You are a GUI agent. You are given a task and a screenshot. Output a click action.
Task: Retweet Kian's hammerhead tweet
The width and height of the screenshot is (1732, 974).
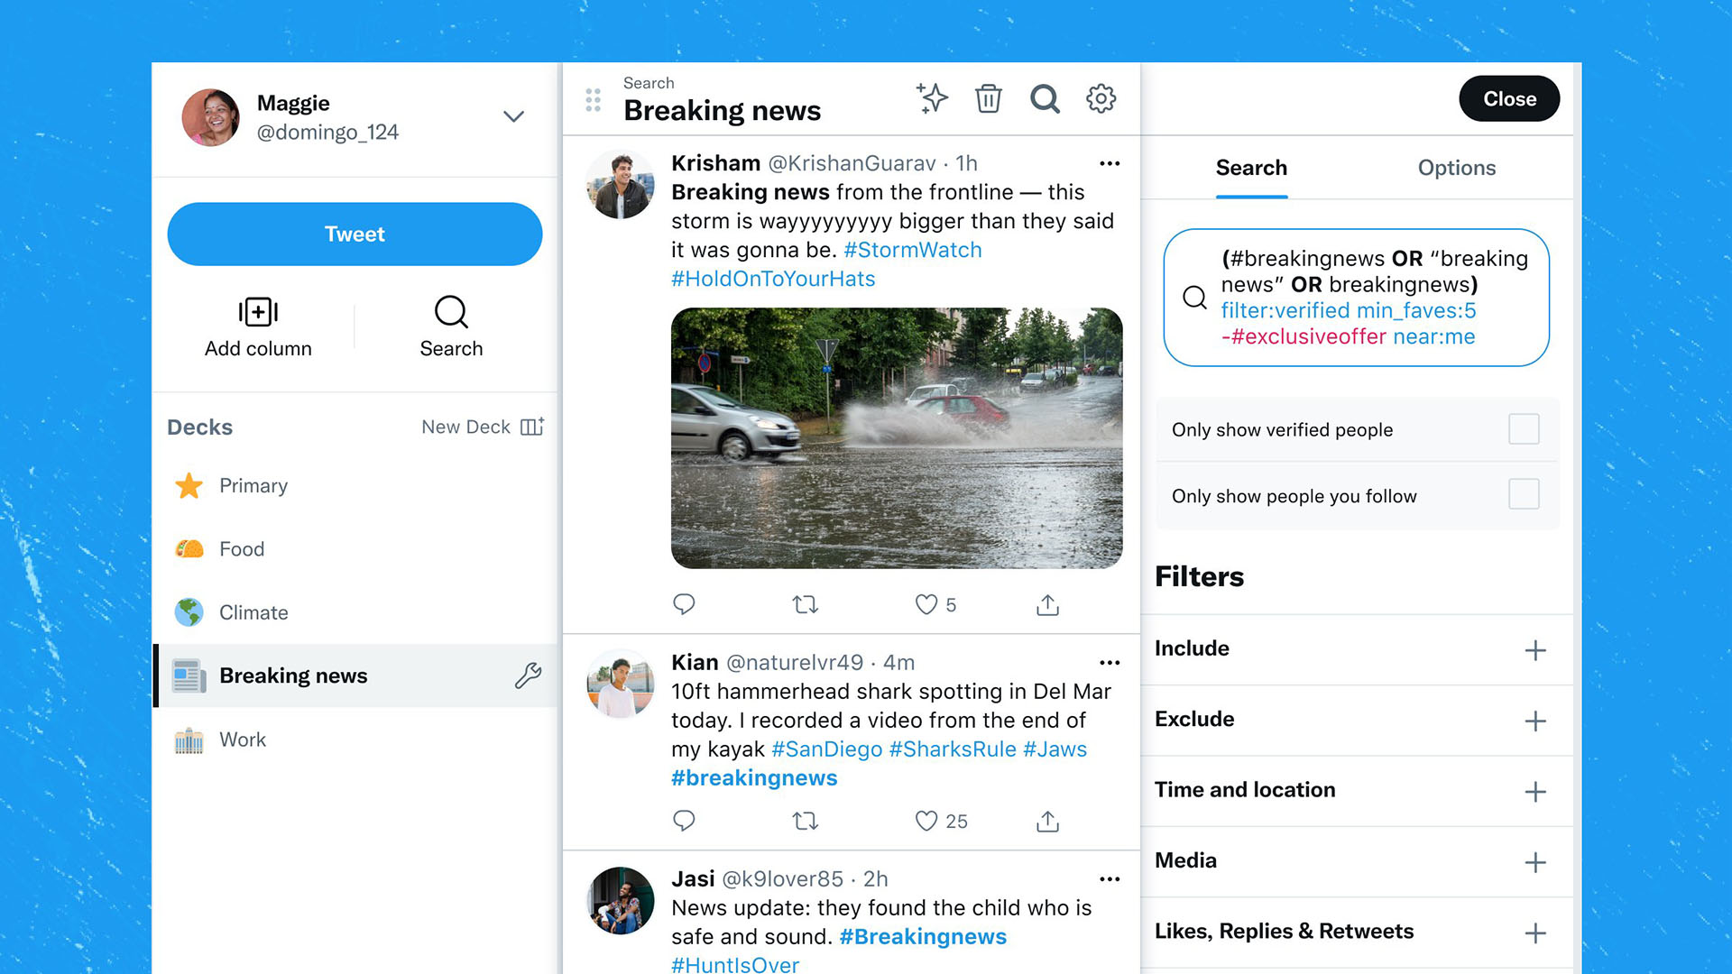tap(805, 821)
